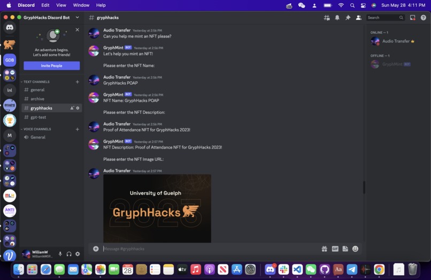Open the archive channel
This screenshot has width=431, height=280.
tap(52, 99)
